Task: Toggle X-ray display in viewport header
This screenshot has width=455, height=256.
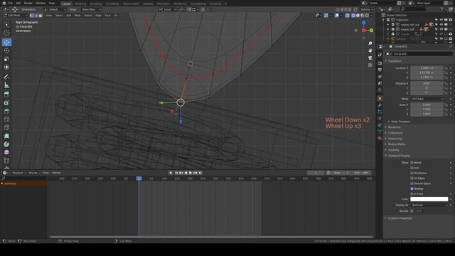Action: tap(348, 16)
